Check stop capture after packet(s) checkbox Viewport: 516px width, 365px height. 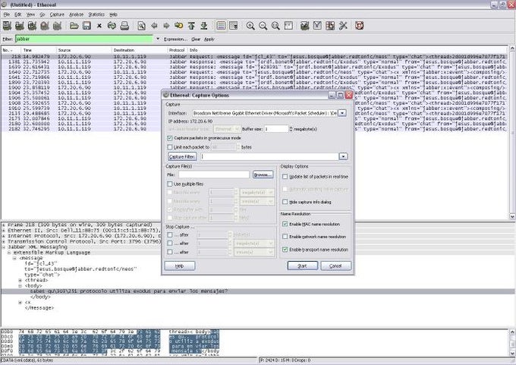point(170,234)
